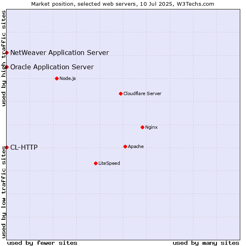Click the LiteSpeed red data point
Image resolution: width=246 pixels, height=246 pixels.
tap(96, 164)
